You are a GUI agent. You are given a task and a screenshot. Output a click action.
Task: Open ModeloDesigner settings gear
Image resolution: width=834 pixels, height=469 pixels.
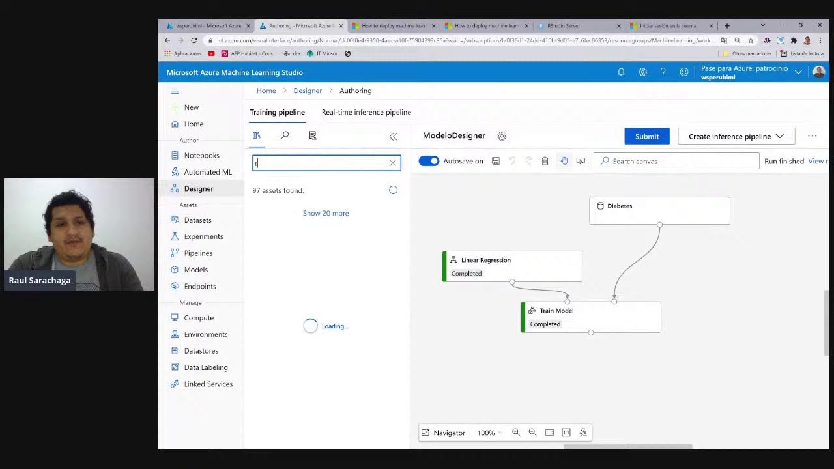point(502,136)
